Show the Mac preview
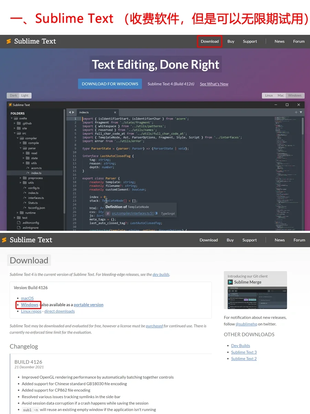 tap(281, 96)
